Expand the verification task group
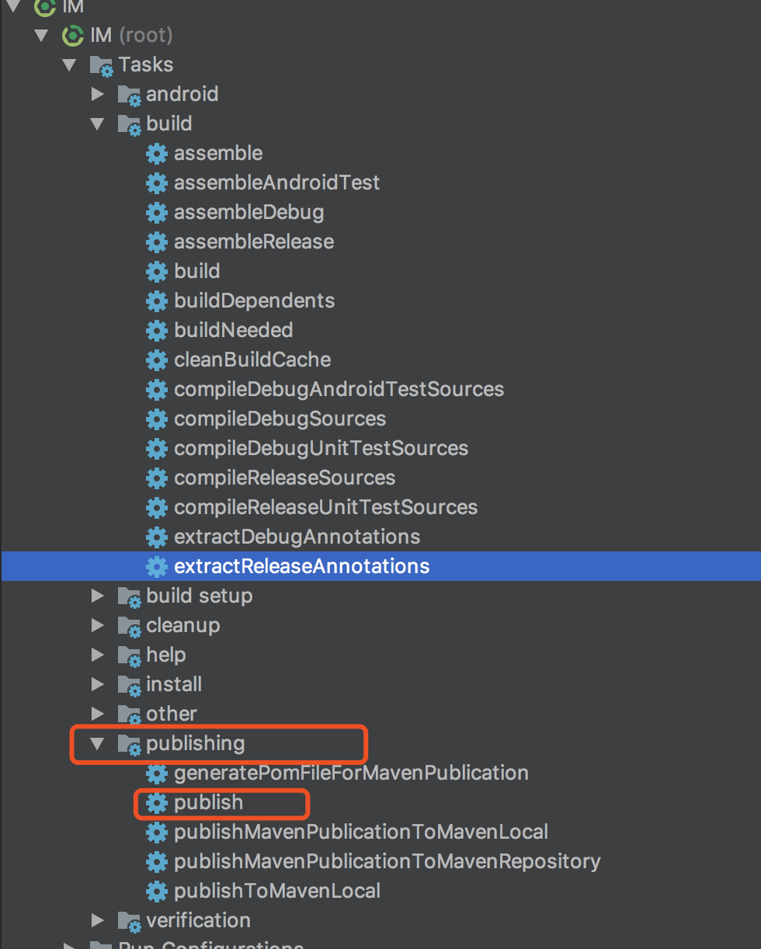This screenshot has width=761, height=949. [97, 921]
